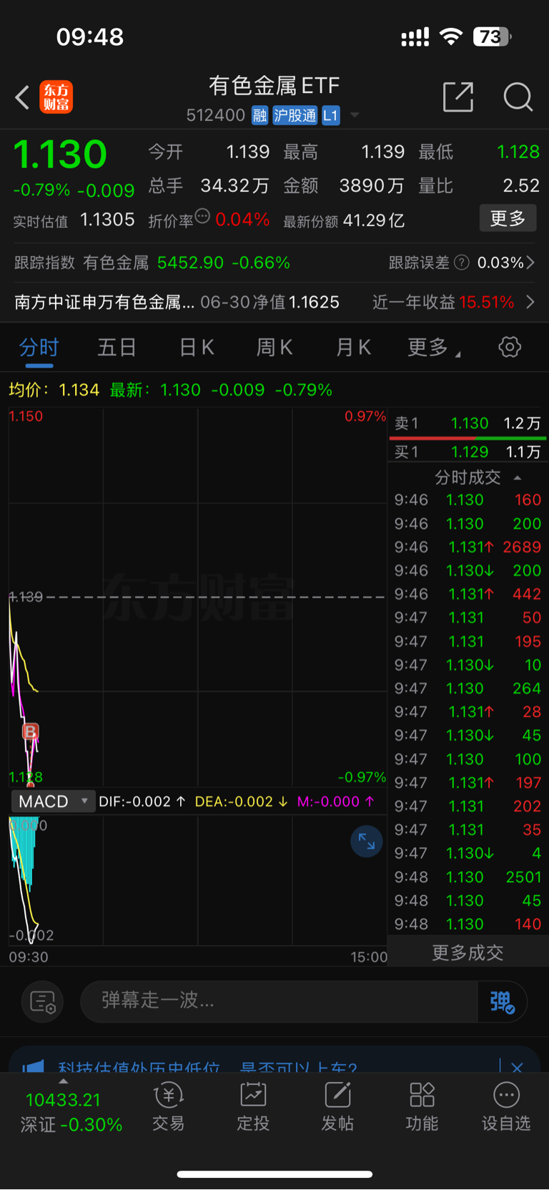
Task: Switch to 五日 tab
Action: (117, 348)
